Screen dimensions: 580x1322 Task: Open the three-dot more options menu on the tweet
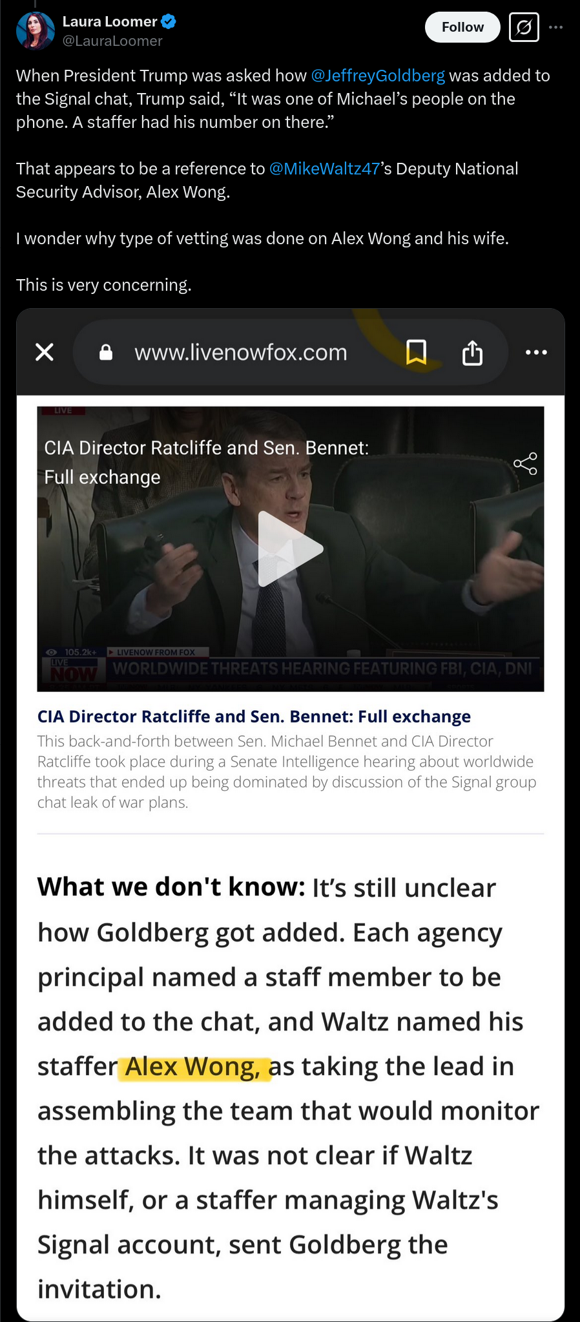(555, 28)
